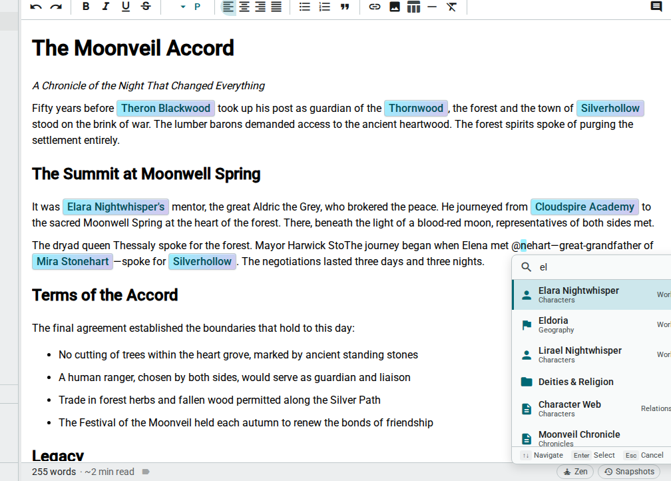The width and height of the screenshot is (671, 481).
Task: Click the Deities & Religion folder icon
Action: point(527,382)
